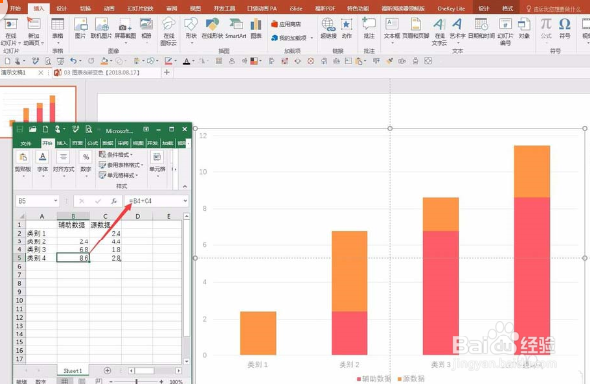Image resolution: width=590 pixels, height=384 pixels.
Task: Insert date and time
Action: [481, 28]
